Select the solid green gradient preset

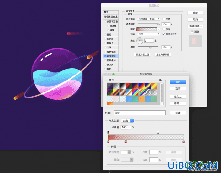[x=154, y=98]
